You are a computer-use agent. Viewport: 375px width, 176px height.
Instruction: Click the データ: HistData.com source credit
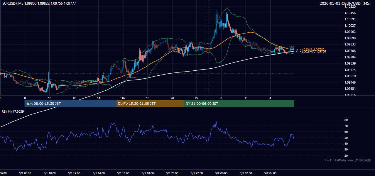pos(348,160)
